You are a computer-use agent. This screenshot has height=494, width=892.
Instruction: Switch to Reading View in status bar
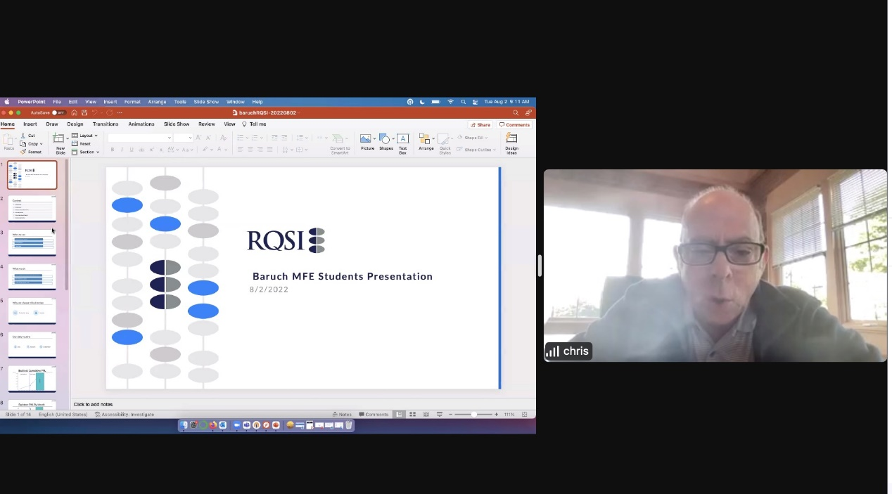[x=426, y=415]
